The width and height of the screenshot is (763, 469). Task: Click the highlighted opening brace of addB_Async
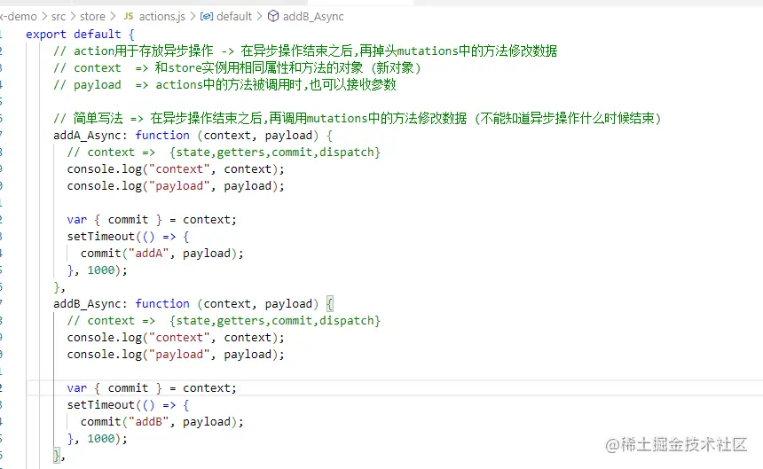[329, 304]
